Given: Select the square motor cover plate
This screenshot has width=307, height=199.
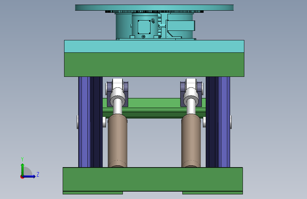Looking at the screenshot, I should click(144, 27).
